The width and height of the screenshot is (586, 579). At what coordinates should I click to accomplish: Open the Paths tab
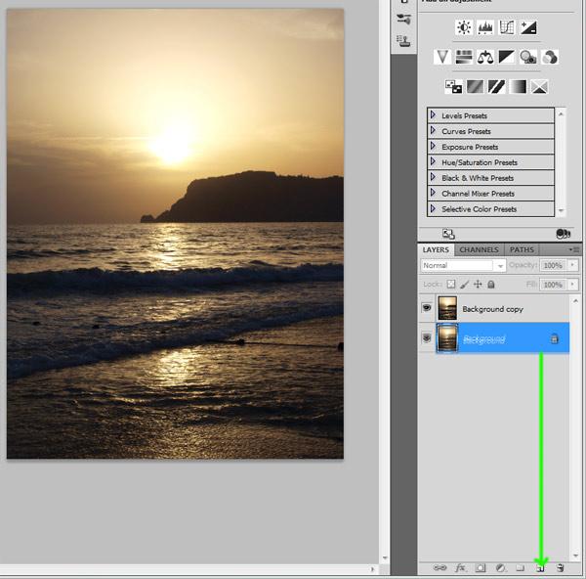[x=522, y=249]
